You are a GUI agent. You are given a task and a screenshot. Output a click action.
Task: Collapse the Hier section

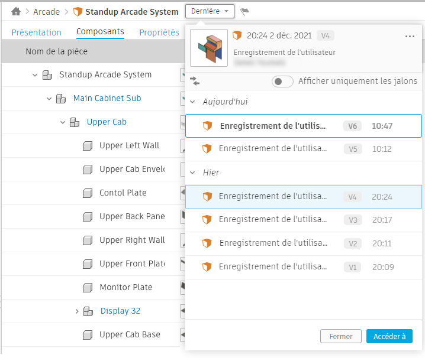192,173
